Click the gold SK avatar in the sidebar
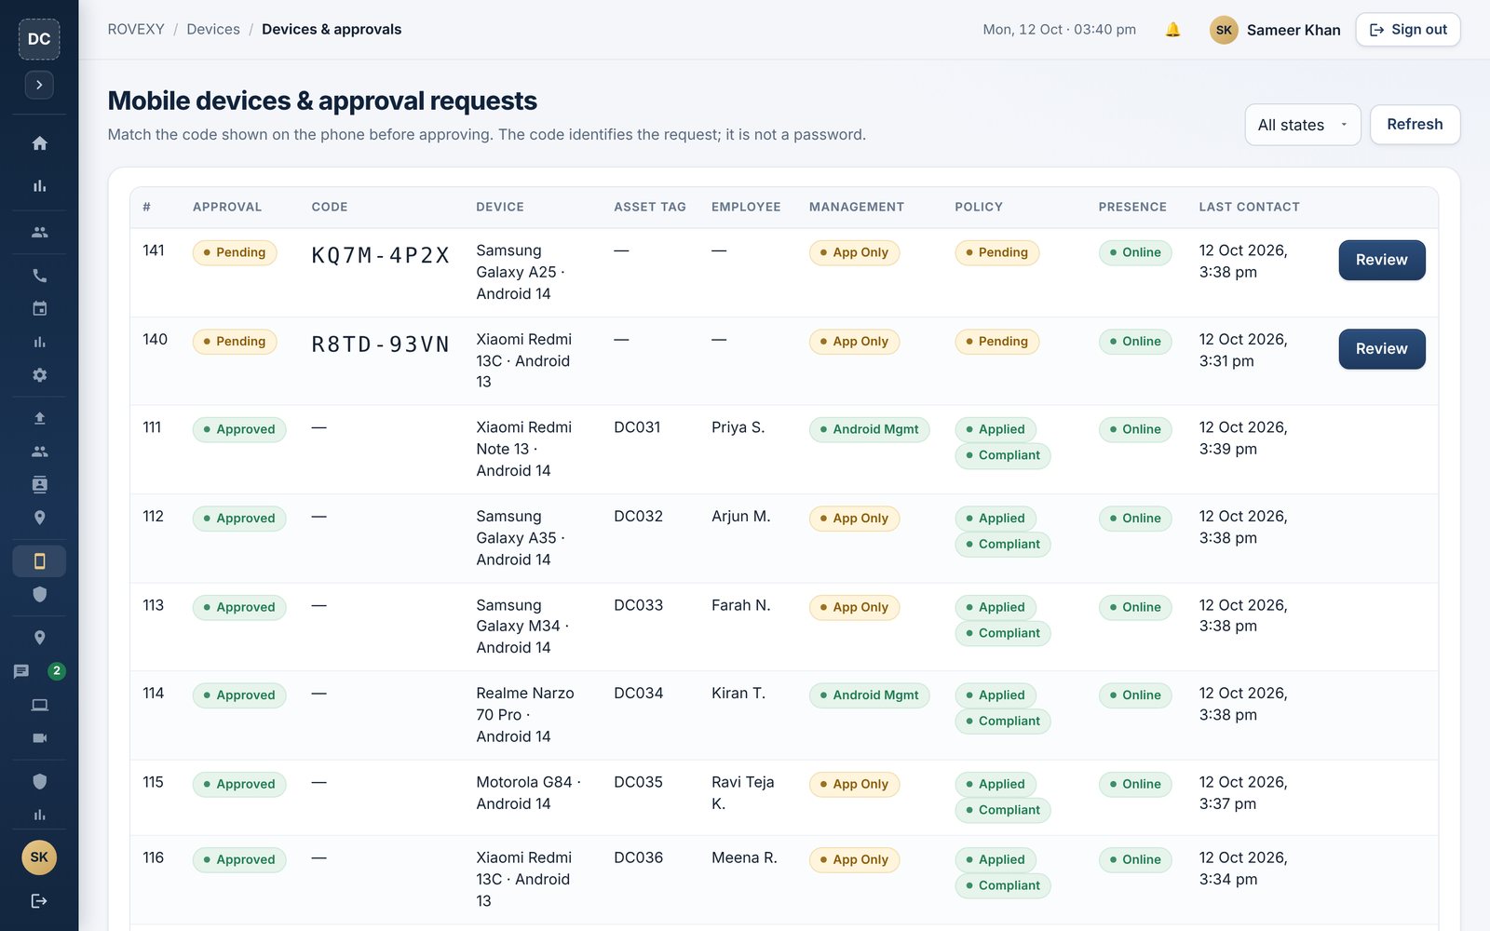1490x931 pixels. click(x=39, y=857)
